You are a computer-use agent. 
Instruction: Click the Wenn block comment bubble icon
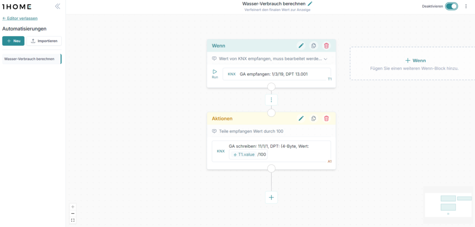pyautogui.click(x=214, y=59)
